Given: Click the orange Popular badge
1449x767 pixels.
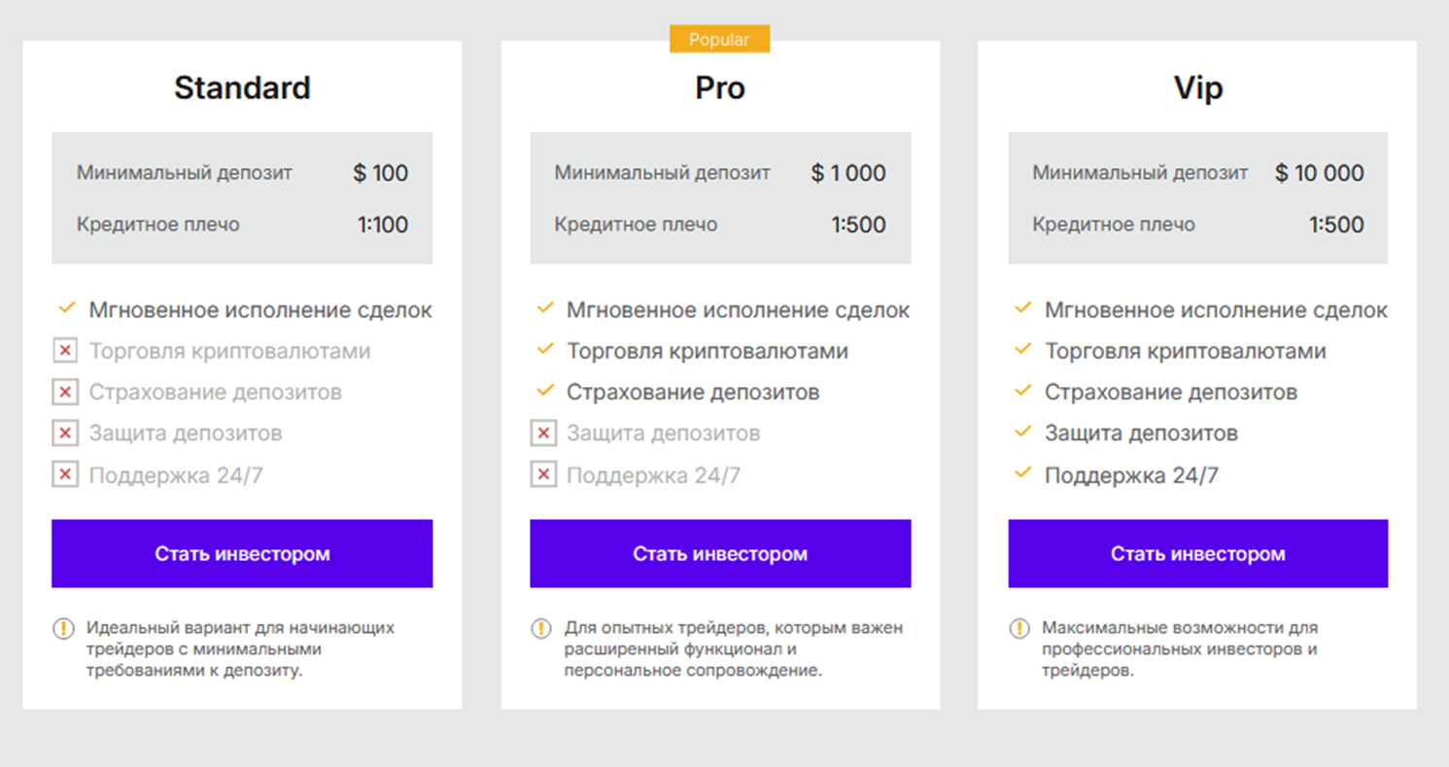Looking at the screenshot, I should click(x=719, y=40).
